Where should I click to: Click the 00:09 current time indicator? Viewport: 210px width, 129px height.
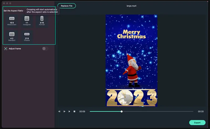click(x=82, y=111)
